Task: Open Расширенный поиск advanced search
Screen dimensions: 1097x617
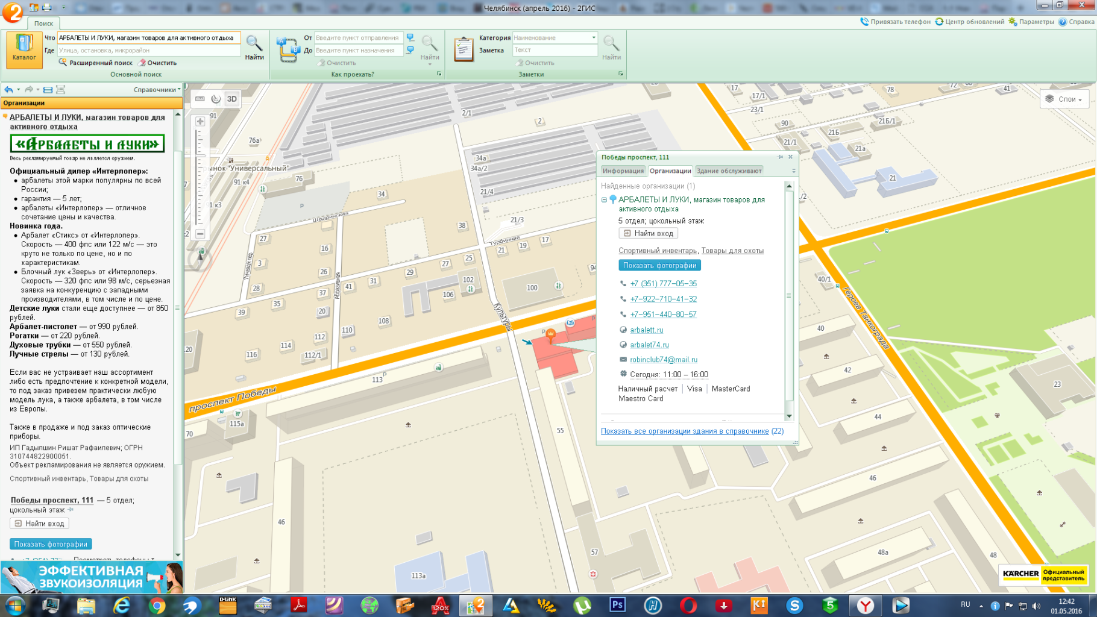Action: click(96, 63)
